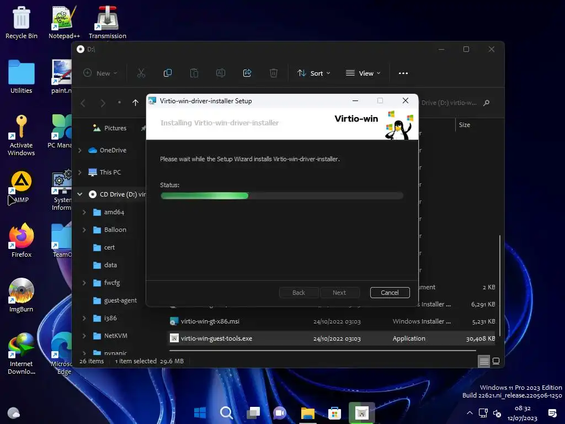Open the Sort dropdown menu
565x424 pixels.
click(x=313, y=73)
